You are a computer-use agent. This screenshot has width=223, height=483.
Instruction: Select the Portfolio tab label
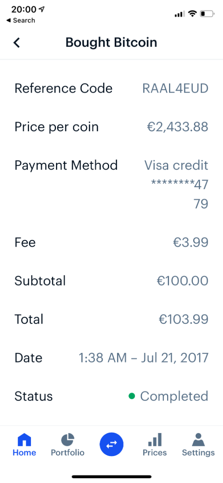[x=68, y=452]
